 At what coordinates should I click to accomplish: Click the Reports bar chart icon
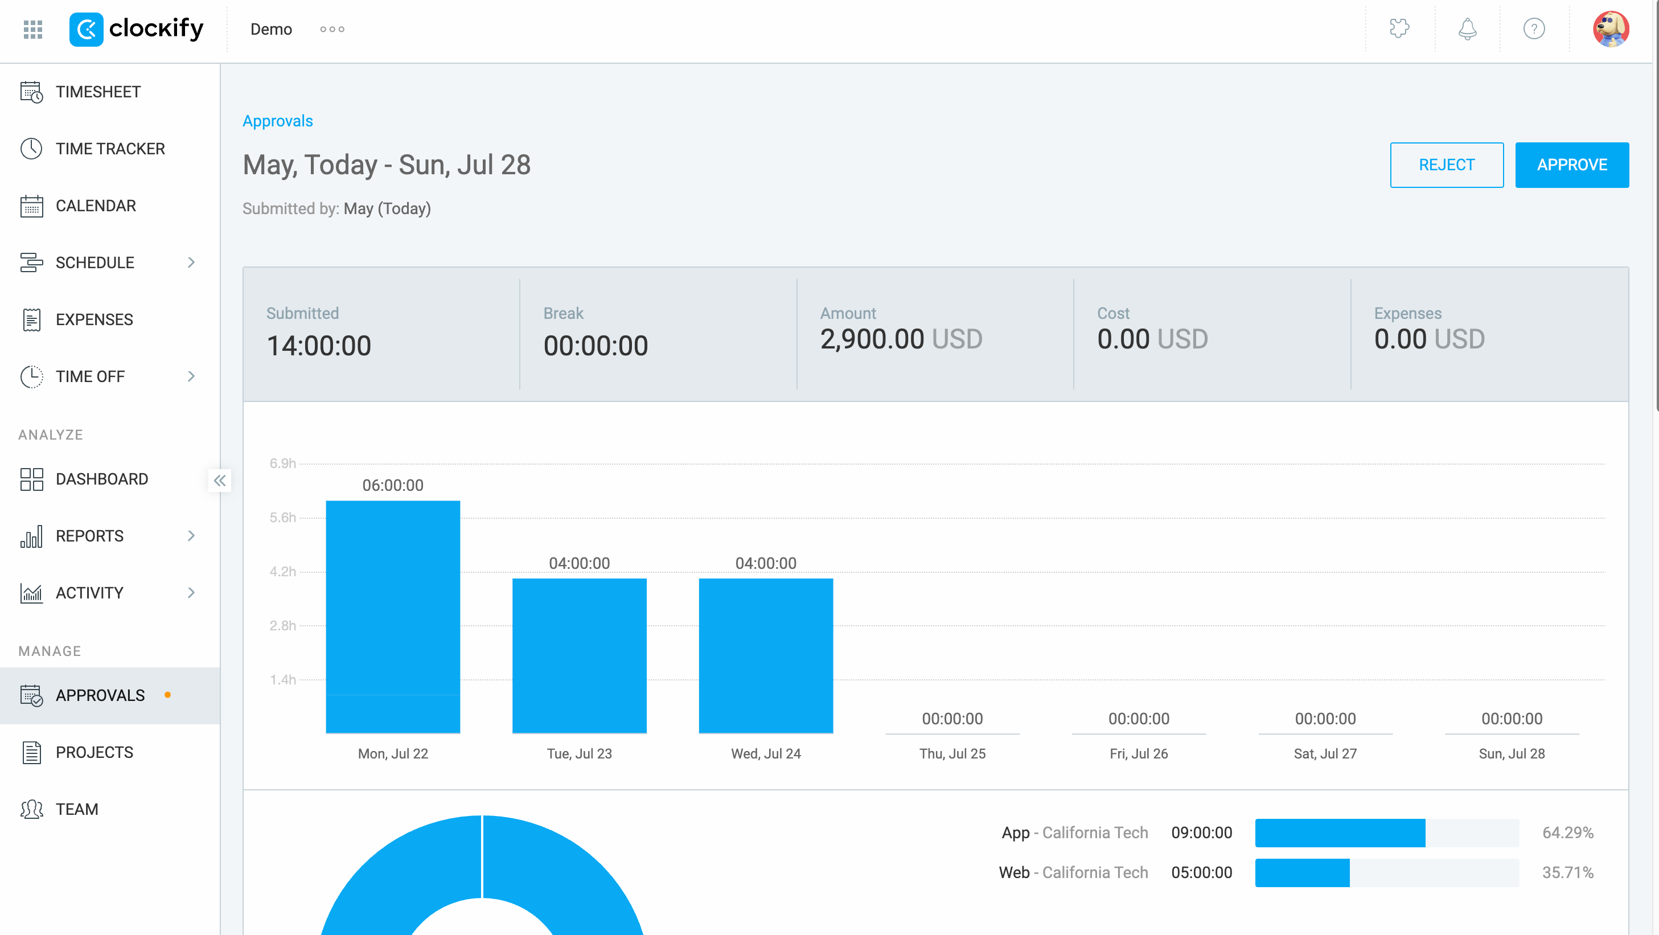tap(31, 536)
